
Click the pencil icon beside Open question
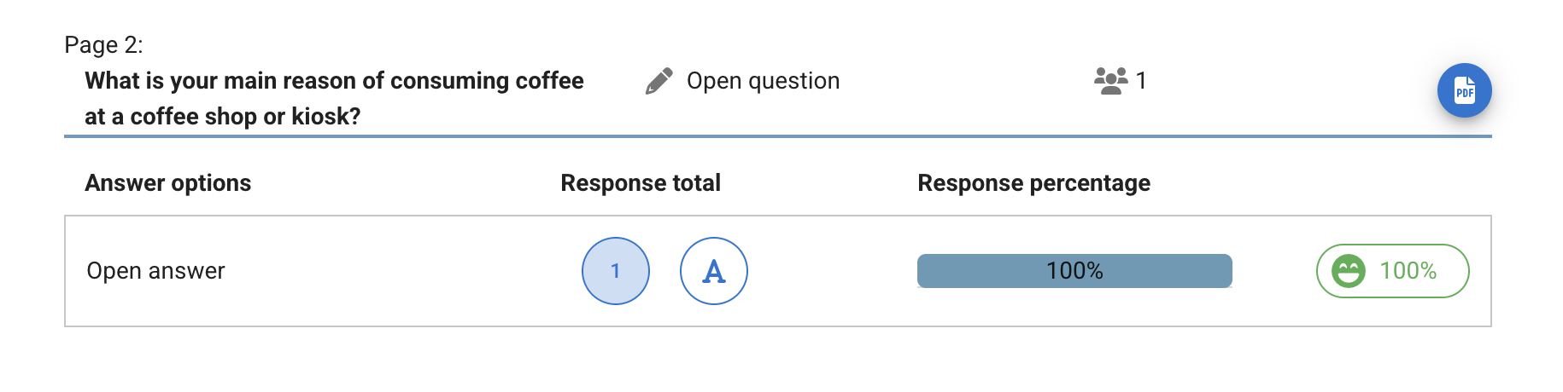pyautogui.click(x=659, y=81)
